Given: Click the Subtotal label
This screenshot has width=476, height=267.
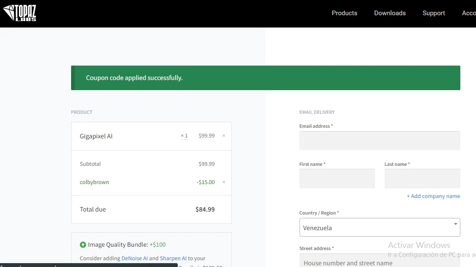Looking at the screenshot, I should pos(90,164).
